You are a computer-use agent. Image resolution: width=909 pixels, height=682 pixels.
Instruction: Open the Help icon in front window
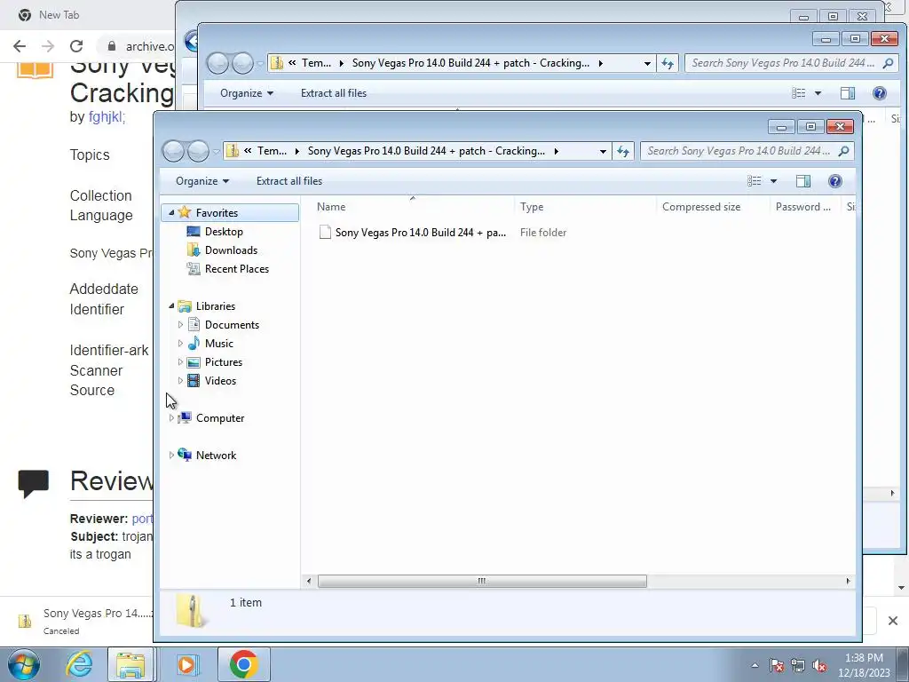click(x=834, y=181)
